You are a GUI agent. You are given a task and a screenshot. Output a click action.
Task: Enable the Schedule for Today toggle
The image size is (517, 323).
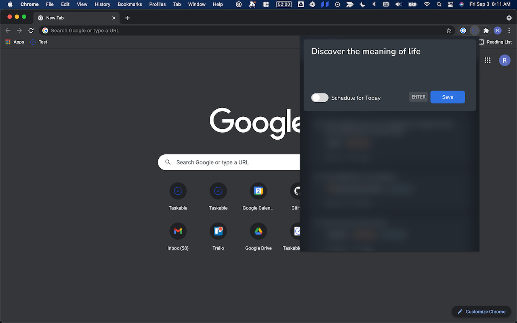(x=319, y=98)
